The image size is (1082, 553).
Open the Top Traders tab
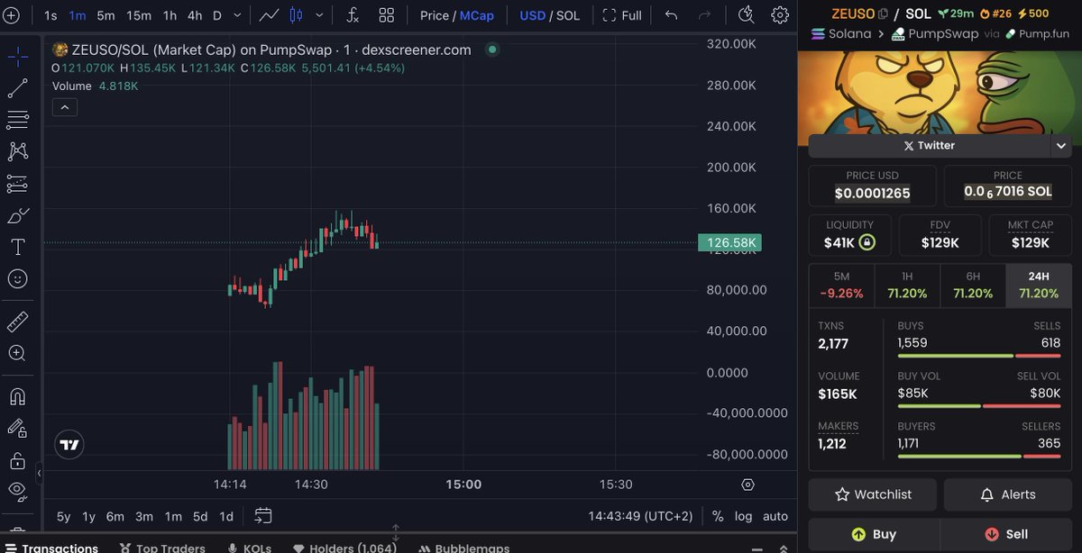(161, 548)
